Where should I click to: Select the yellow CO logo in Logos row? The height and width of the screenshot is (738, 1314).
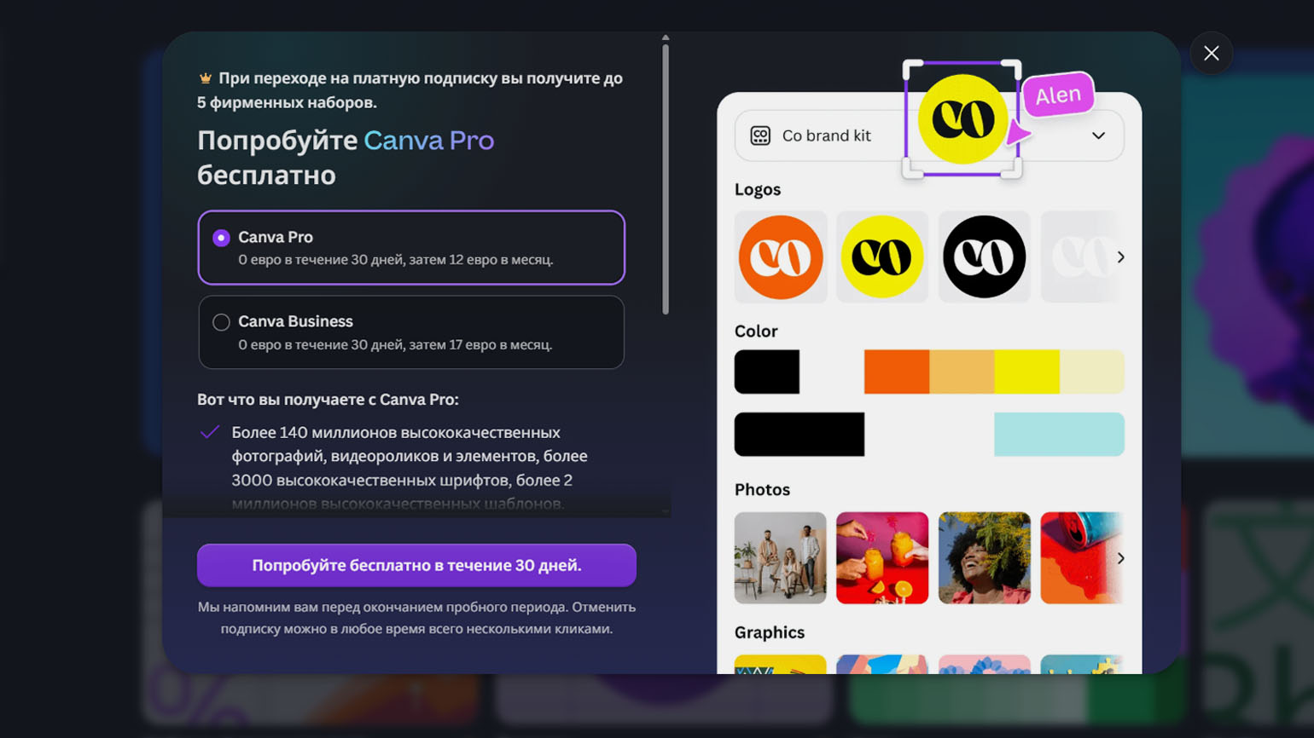click(882, 257)
